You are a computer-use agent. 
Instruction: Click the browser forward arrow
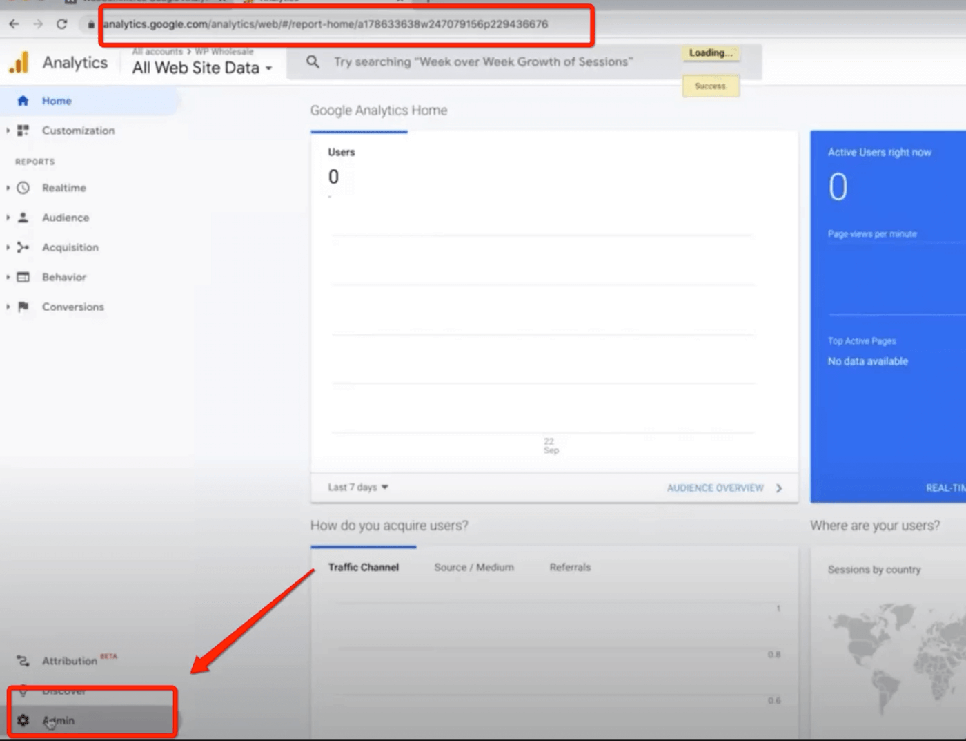pos(38,24)
